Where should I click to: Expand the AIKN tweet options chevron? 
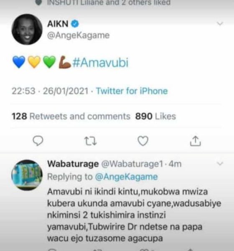point(220,24)
